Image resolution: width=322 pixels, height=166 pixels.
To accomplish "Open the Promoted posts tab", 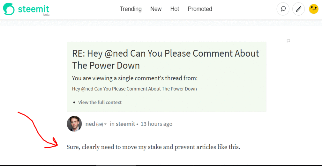I will [200, 9].
